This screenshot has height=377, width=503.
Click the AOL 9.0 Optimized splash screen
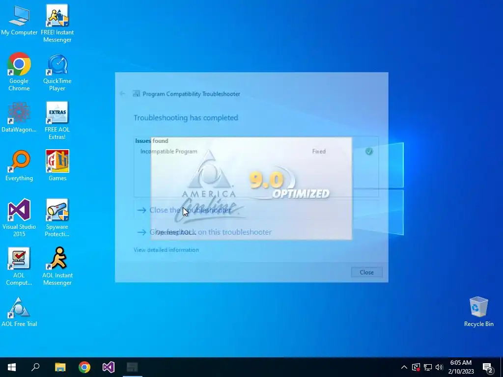[251, 188]
